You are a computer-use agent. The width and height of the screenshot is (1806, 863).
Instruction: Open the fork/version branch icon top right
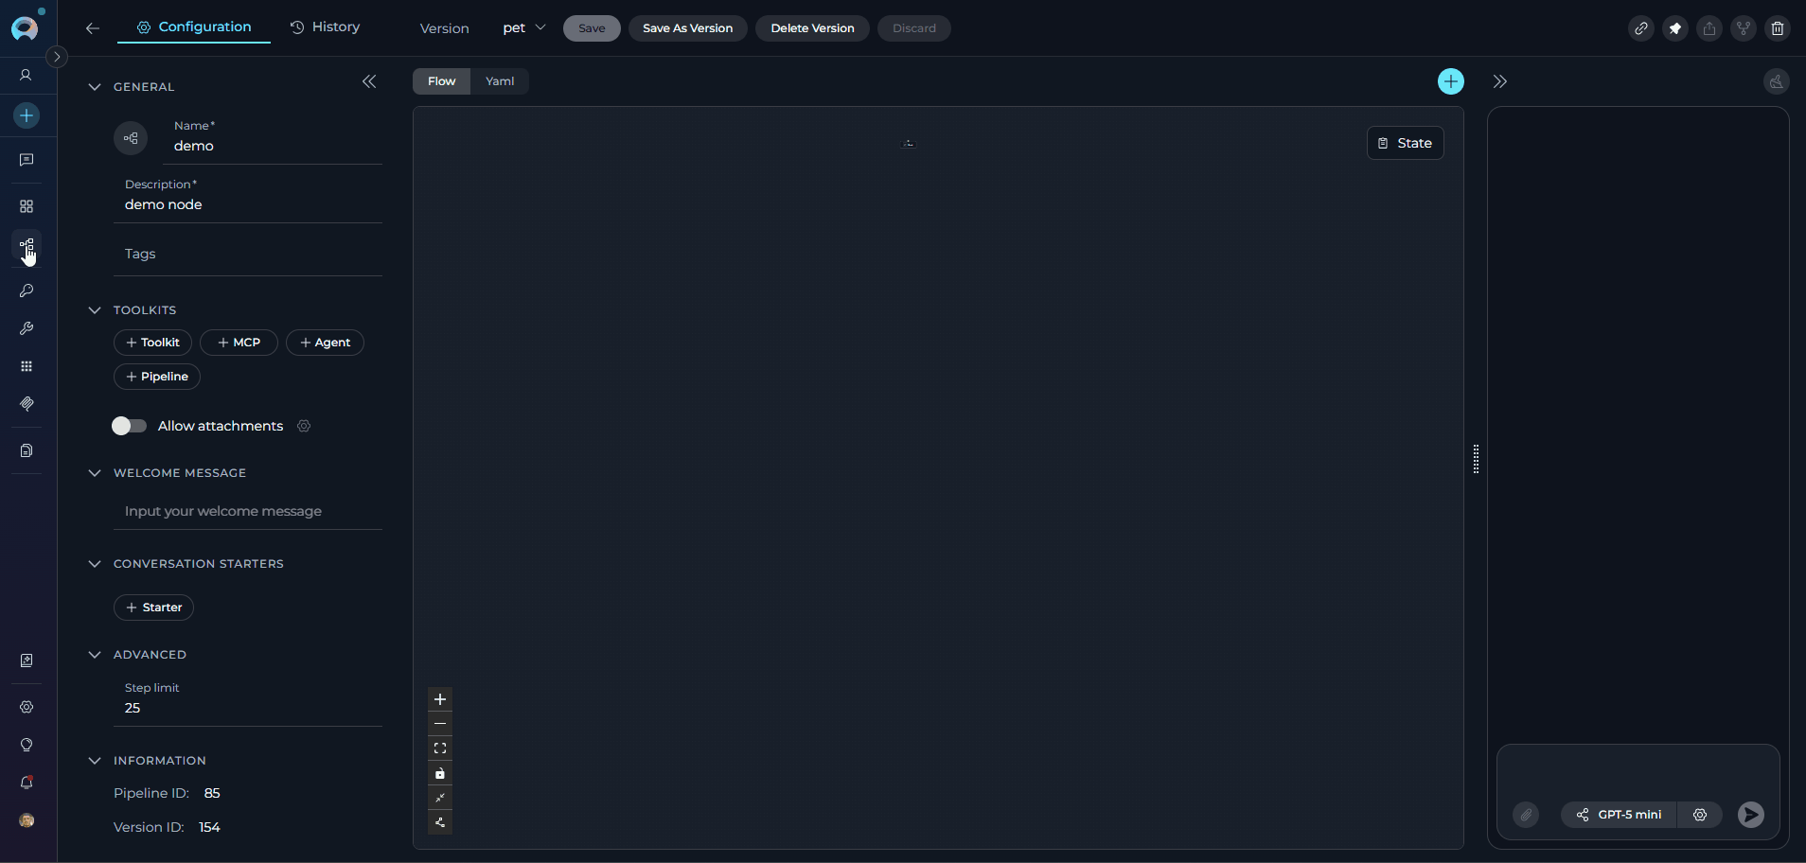pyautogui.click(x=1743, y=28)
